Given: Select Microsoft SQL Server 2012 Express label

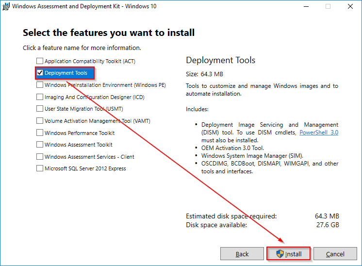Looking at the screenshot, I should tap(85, 168).
